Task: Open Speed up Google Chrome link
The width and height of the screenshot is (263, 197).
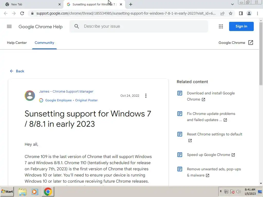Action: [x=211, y=155]
